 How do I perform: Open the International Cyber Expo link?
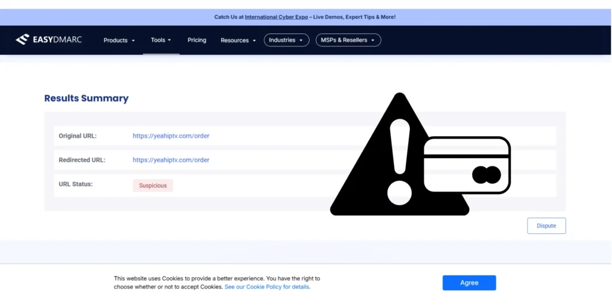(x=276, y=17)
